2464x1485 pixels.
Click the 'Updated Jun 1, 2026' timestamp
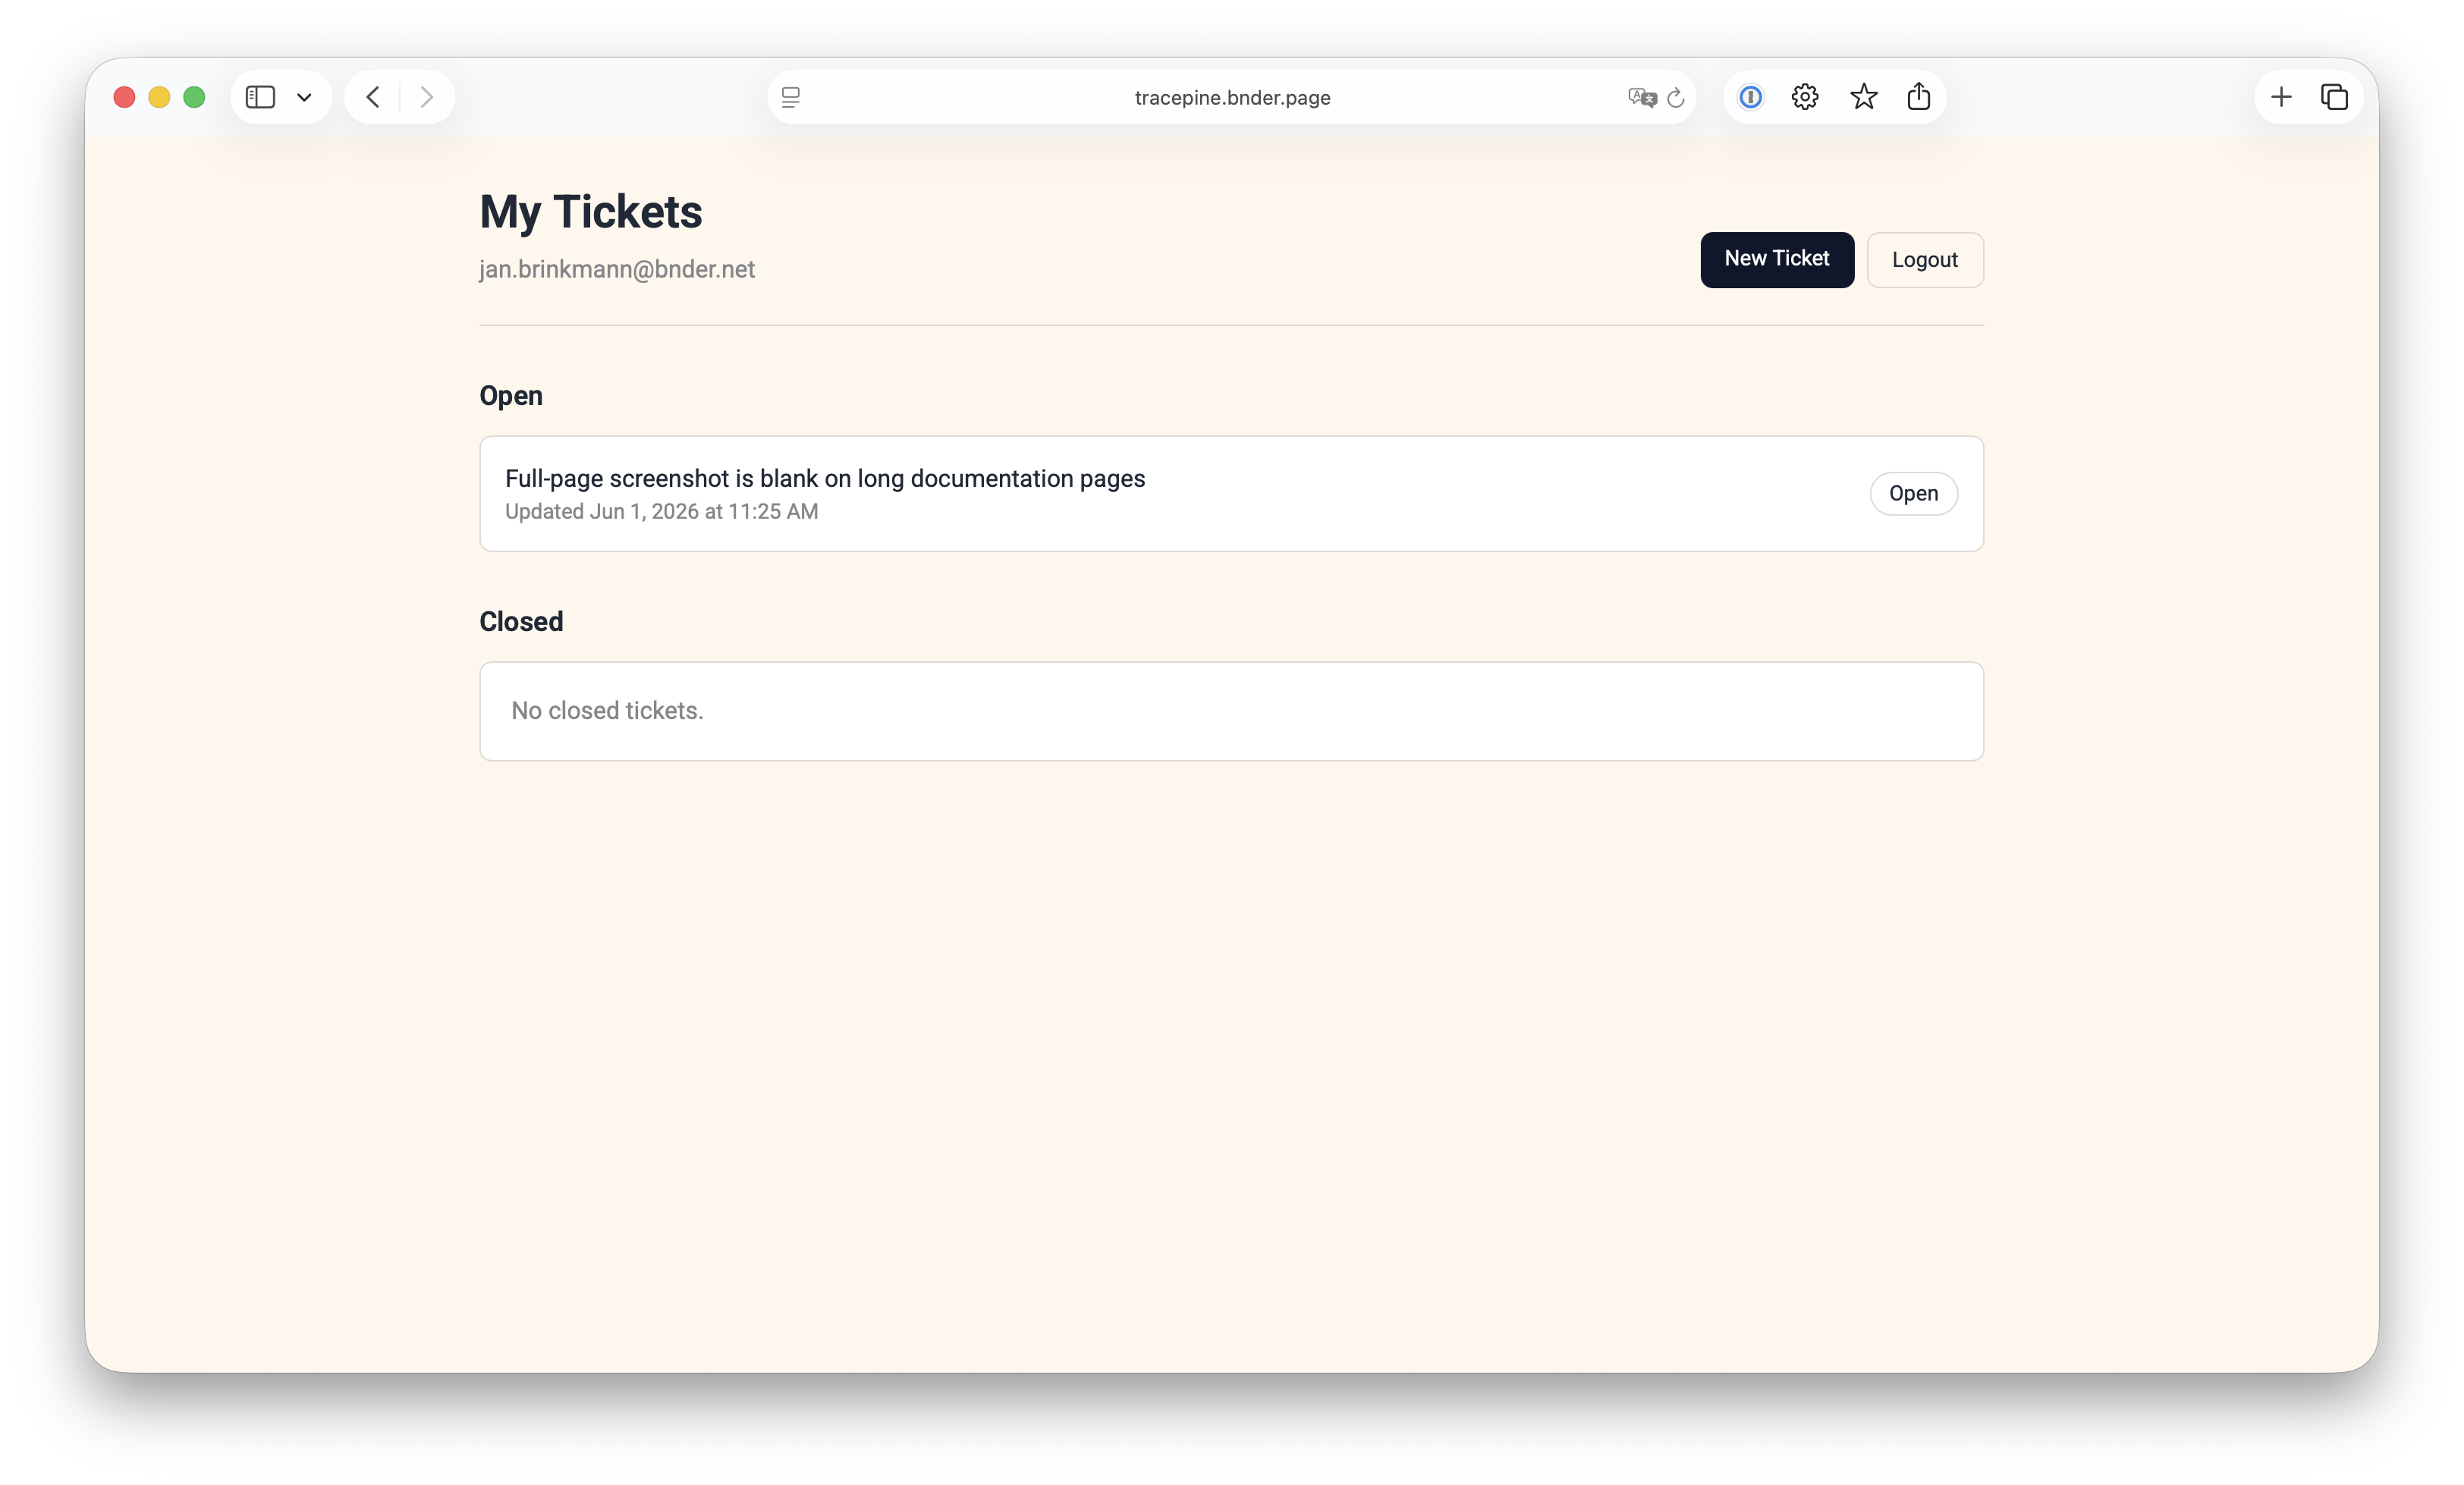[x=661, y=511]
